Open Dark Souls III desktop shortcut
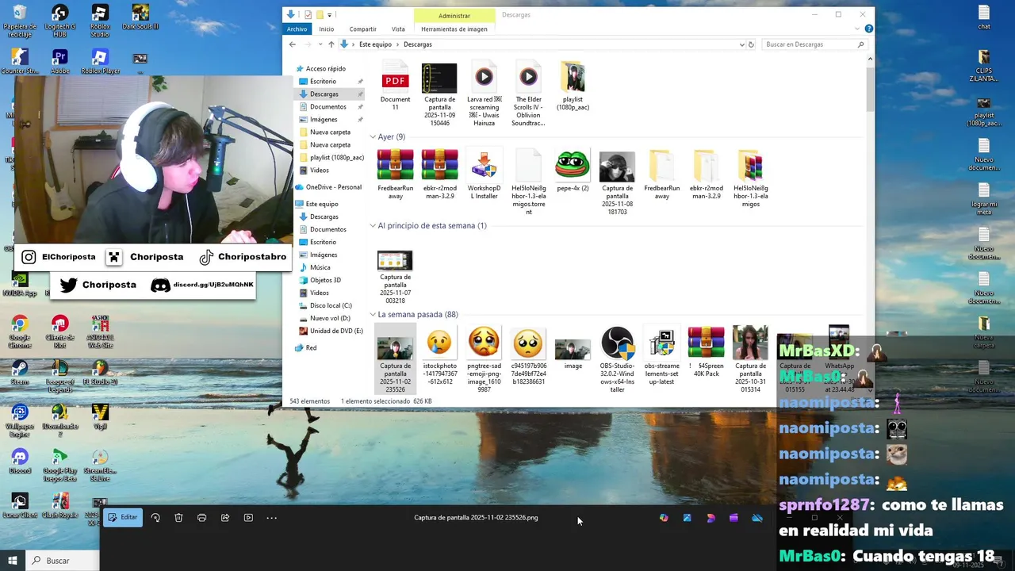The image size is (1015, 571). [140, 17]
